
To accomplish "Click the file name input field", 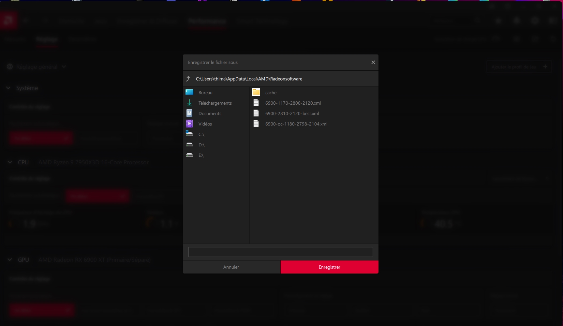I will [280, 252].
